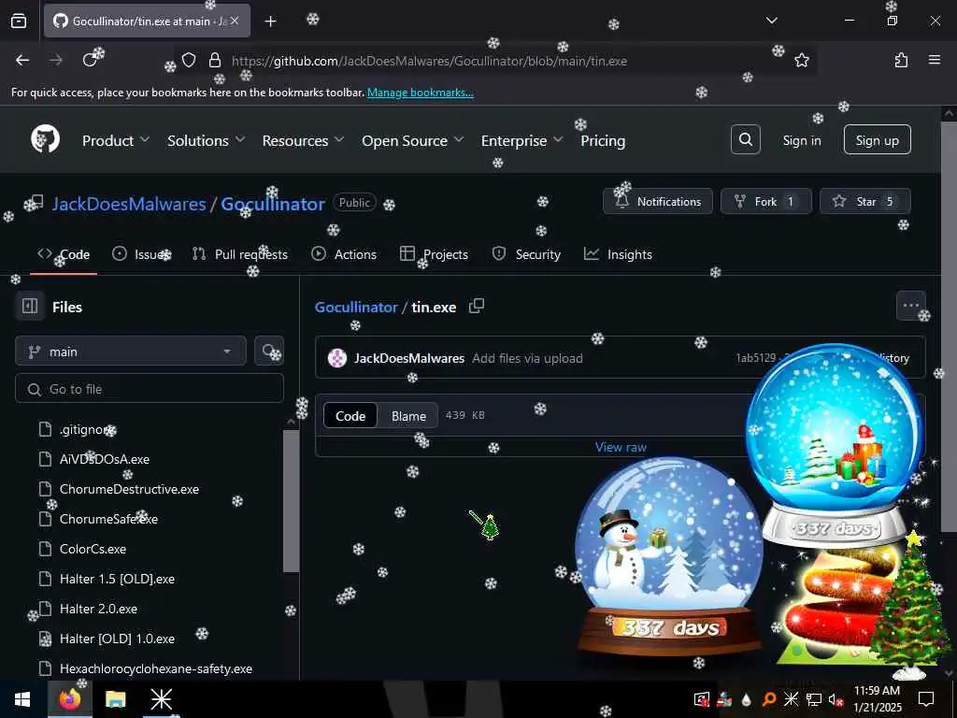The width and height of the screenshot is (957, 718).
Task: Open the Insights tab
Action: point(618,254)
